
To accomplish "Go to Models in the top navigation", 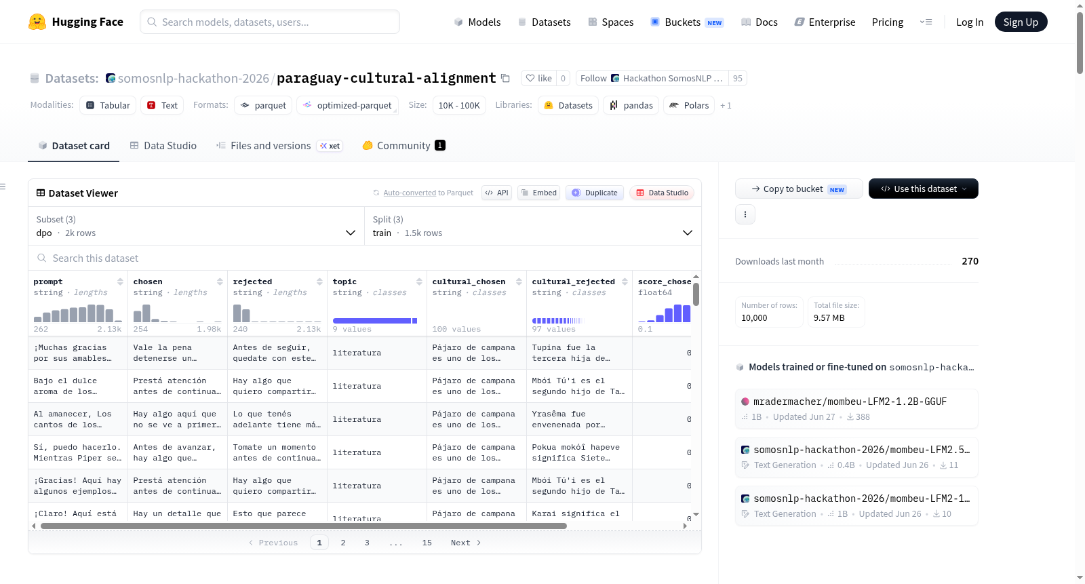I will (x=477, y=22).
